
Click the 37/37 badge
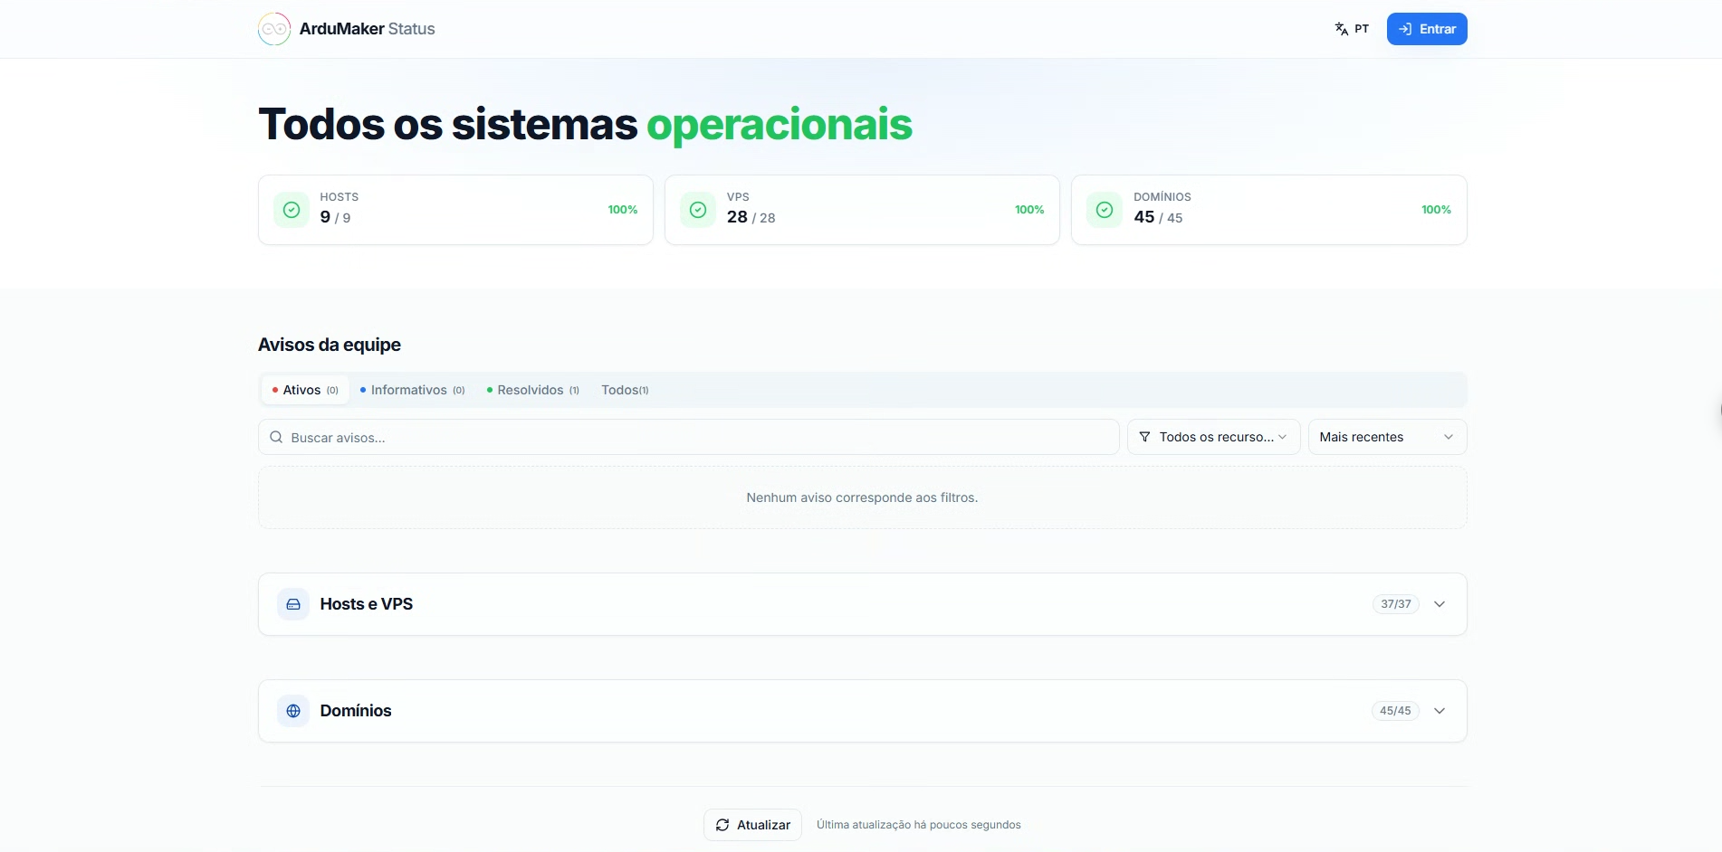pos(1396,604)
